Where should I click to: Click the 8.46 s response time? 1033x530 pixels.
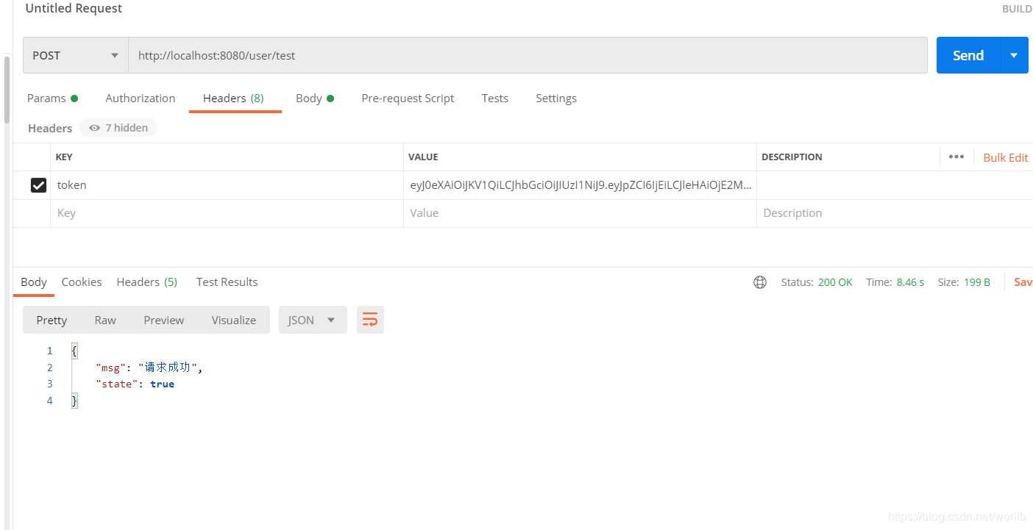coord(910,282)
